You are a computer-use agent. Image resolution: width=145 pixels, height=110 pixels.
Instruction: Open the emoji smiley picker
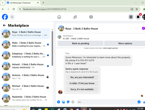(x=139, y=102)
